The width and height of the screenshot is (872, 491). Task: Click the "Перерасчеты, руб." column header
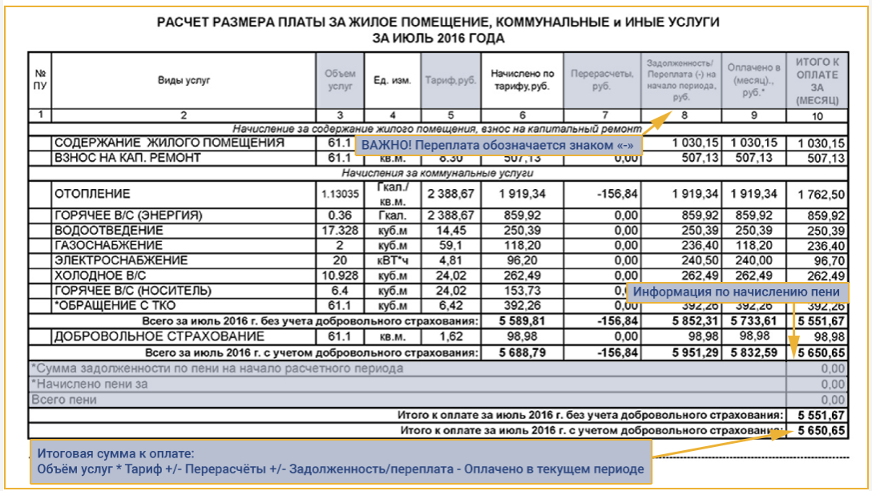point(602,80)
